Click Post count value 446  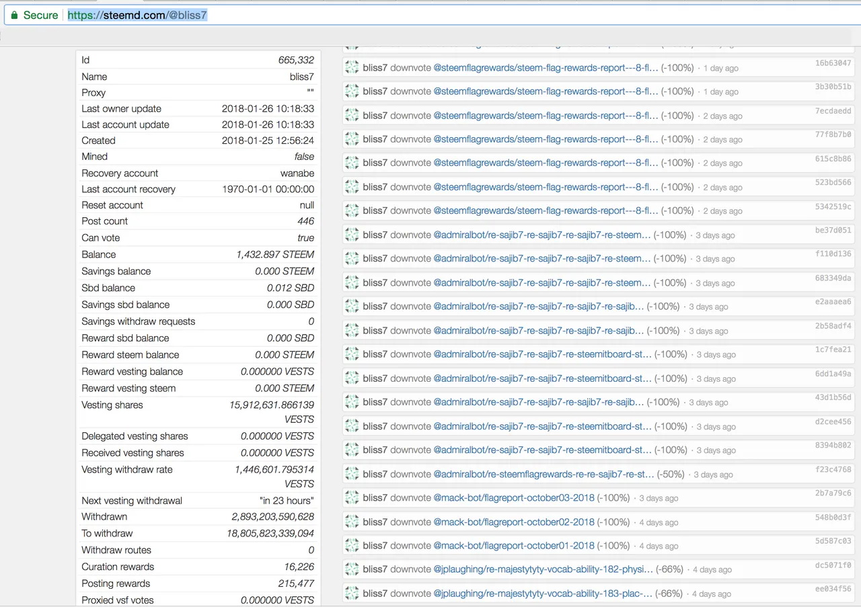[305, 220]
